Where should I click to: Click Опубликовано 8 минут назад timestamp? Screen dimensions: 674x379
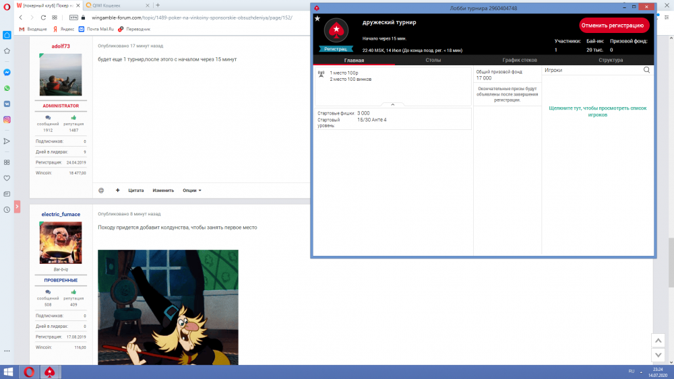[x=129, y=214]
